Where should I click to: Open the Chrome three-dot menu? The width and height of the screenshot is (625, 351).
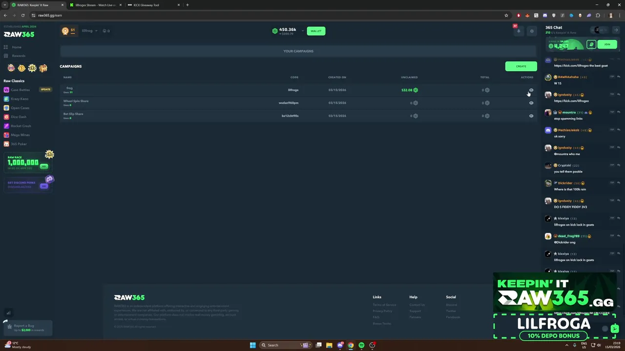(620, 15)
